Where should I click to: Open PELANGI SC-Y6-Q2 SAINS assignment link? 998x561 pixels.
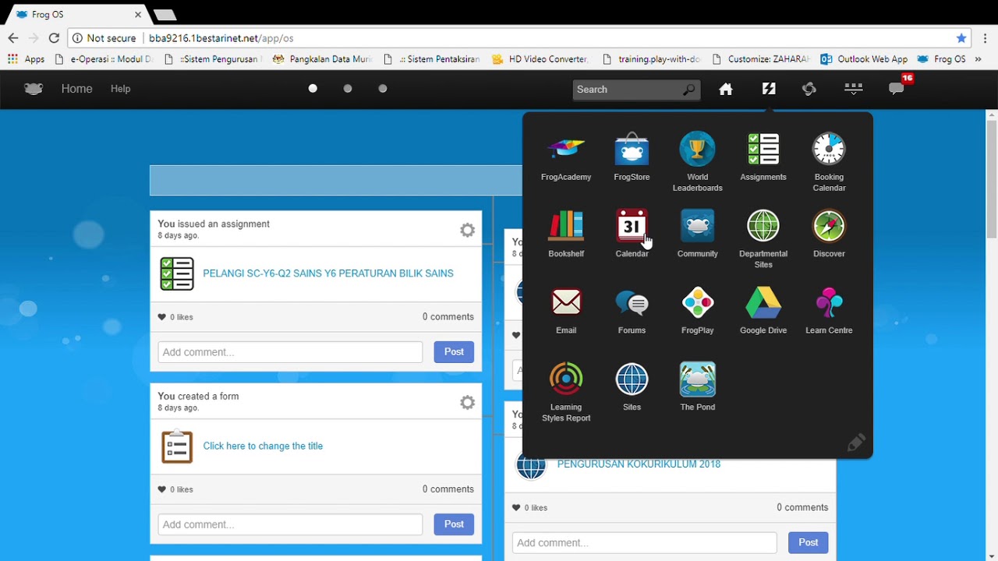[x=328, y=273]
